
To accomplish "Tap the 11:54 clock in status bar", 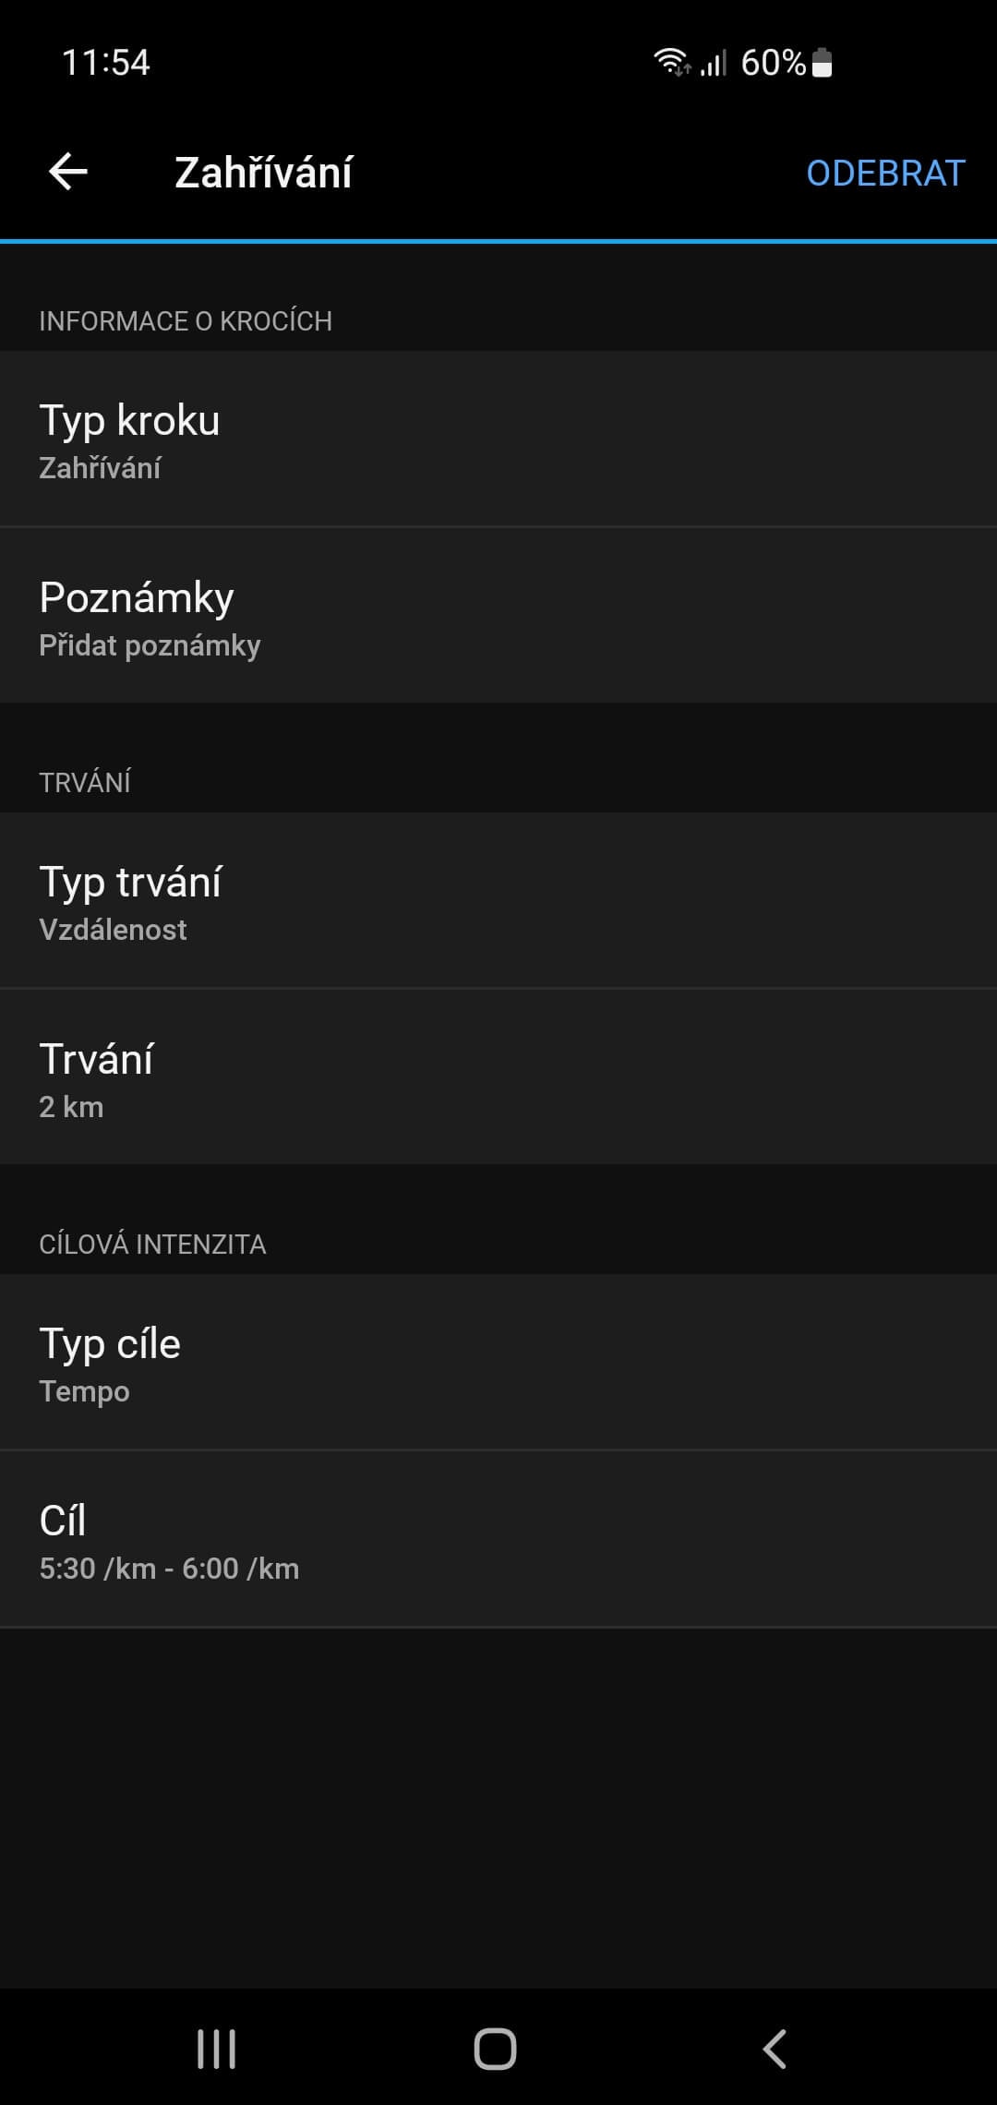I will coord(105,63).
